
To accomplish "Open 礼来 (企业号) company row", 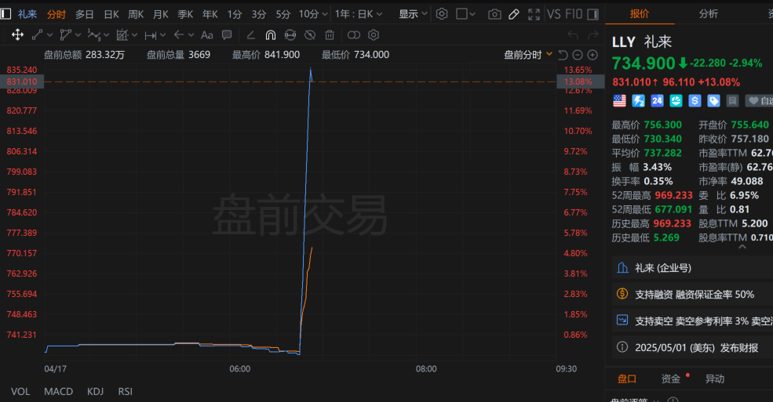I will coord(663,268).
